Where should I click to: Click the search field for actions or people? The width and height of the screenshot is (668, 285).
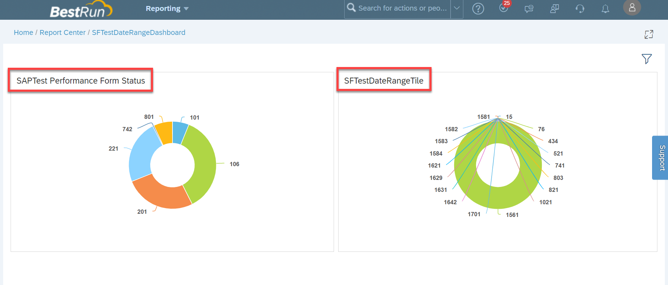tap(402, 8)
